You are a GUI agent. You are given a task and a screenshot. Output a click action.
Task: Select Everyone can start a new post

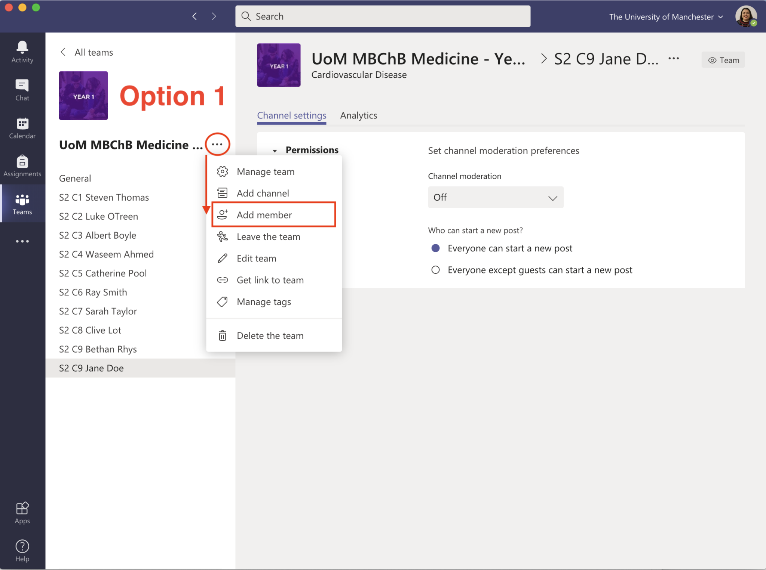click(x=435, y=248)
